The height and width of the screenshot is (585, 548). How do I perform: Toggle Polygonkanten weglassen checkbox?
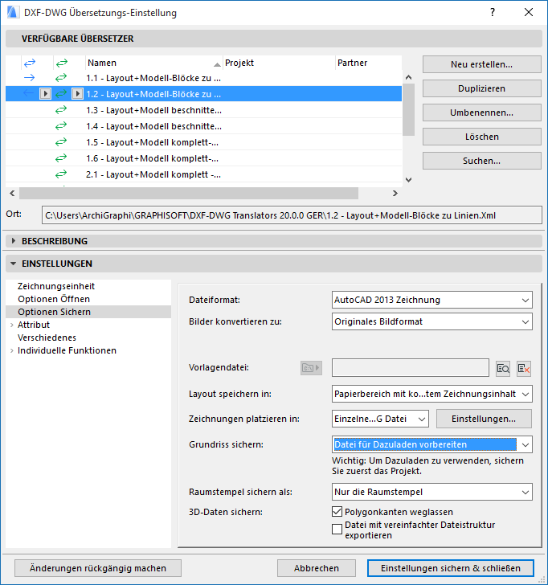tap(337, 512)
